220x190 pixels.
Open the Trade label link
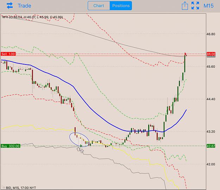[24, 6]
